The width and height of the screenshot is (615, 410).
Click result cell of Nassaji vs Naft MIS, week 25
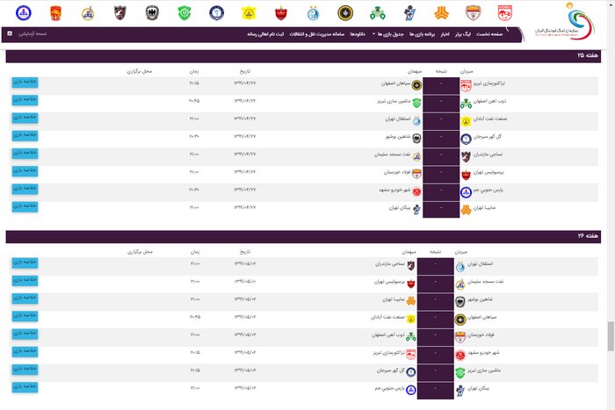441,157
